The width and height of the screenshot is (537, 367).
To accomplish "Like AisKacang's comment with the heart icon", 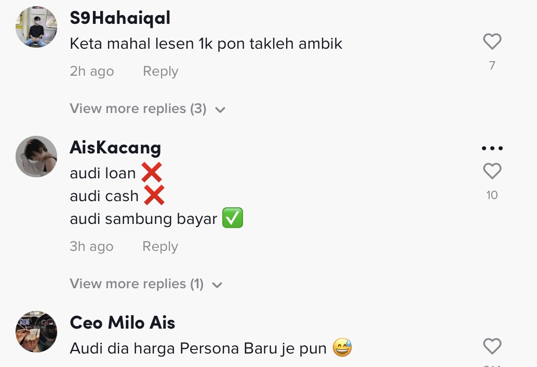I will click(492, 171).
